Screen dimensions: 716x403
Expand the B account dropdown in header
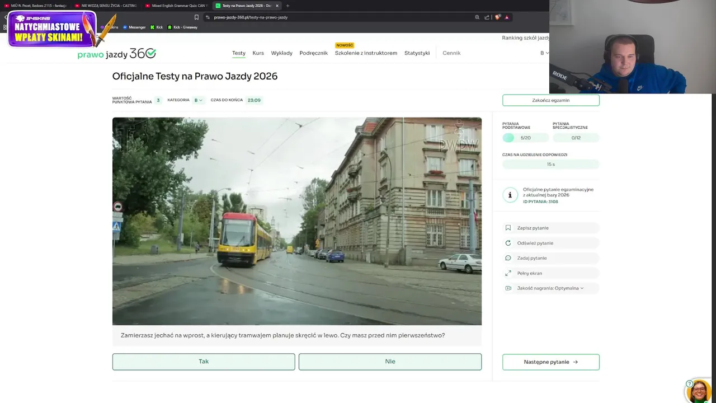(x=544, y=53)
